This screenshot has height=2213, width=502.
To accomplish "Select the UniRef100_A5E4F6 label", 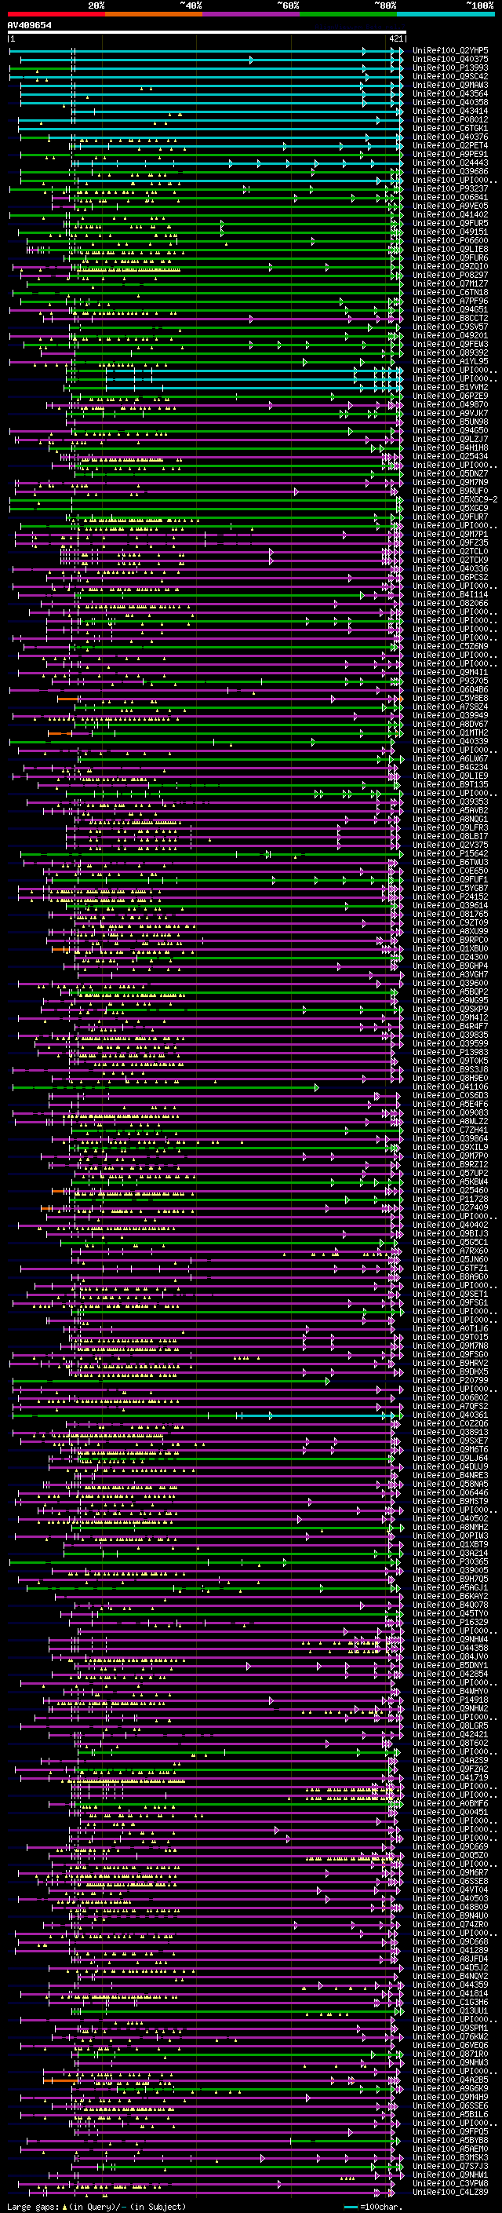I will tap(449, 1103).
